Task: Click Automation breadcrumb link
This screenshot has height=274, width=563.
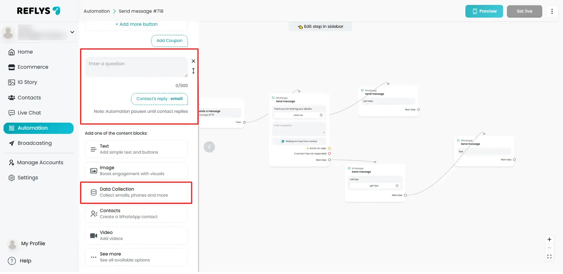Action: (97, 11)
